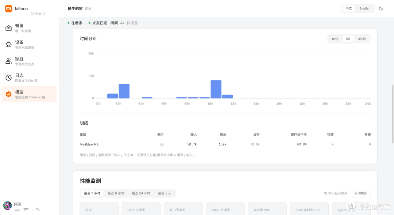The image size is (394, 215).
Task: Select the 最近 24 小时 tab
Action: [x=141, y=193]
